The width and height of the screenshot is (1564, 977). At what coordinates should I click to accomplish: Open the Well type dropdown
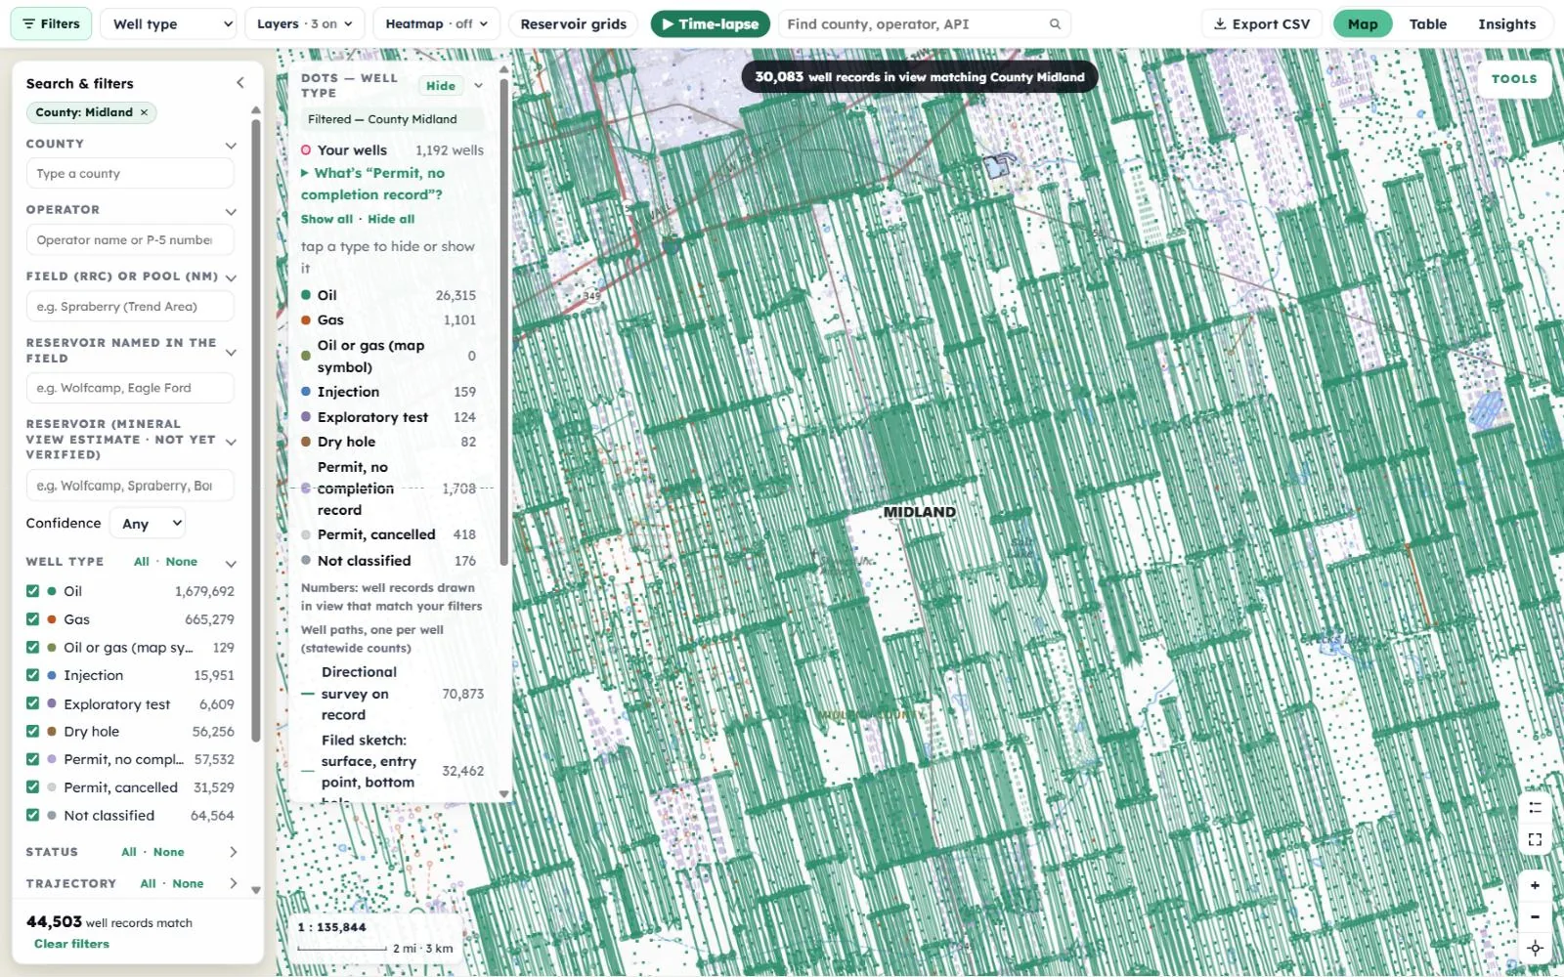(x=168, y=23)
